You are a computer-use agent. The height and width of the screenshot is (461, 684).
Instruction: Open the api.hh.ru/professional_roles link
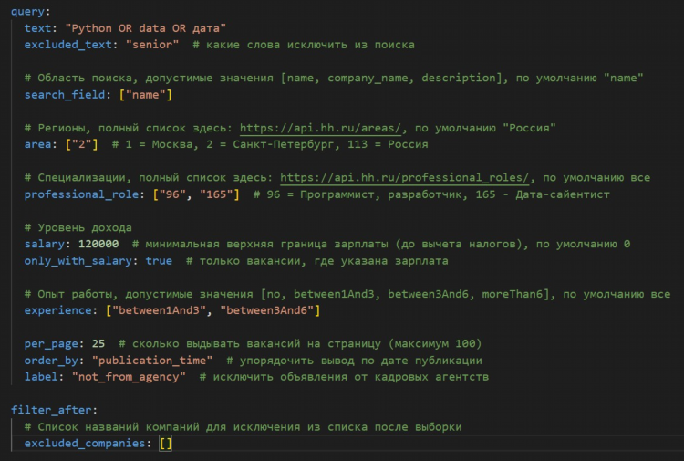(404, 178)
